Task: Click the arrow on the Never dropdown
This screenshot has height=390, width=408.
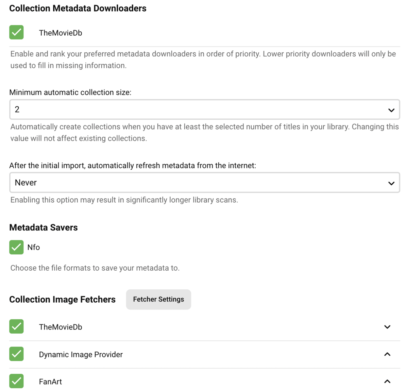Action: tap(391, 183)
